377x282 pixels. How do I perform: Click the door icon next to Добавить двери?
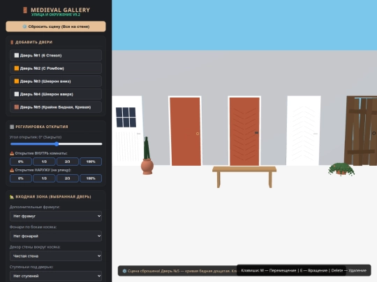(12, 42)
